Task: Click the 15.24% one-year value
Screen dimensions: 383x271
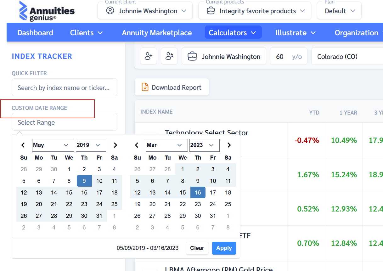Action: pyautogui.click(x=344, y=175)
